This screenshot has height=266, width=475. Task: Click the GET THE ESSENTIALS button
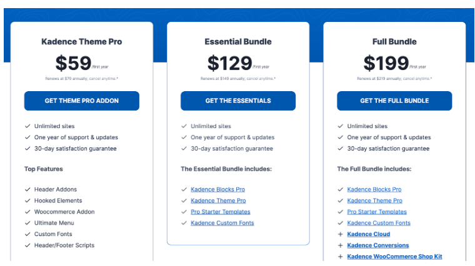pos(238,101)
